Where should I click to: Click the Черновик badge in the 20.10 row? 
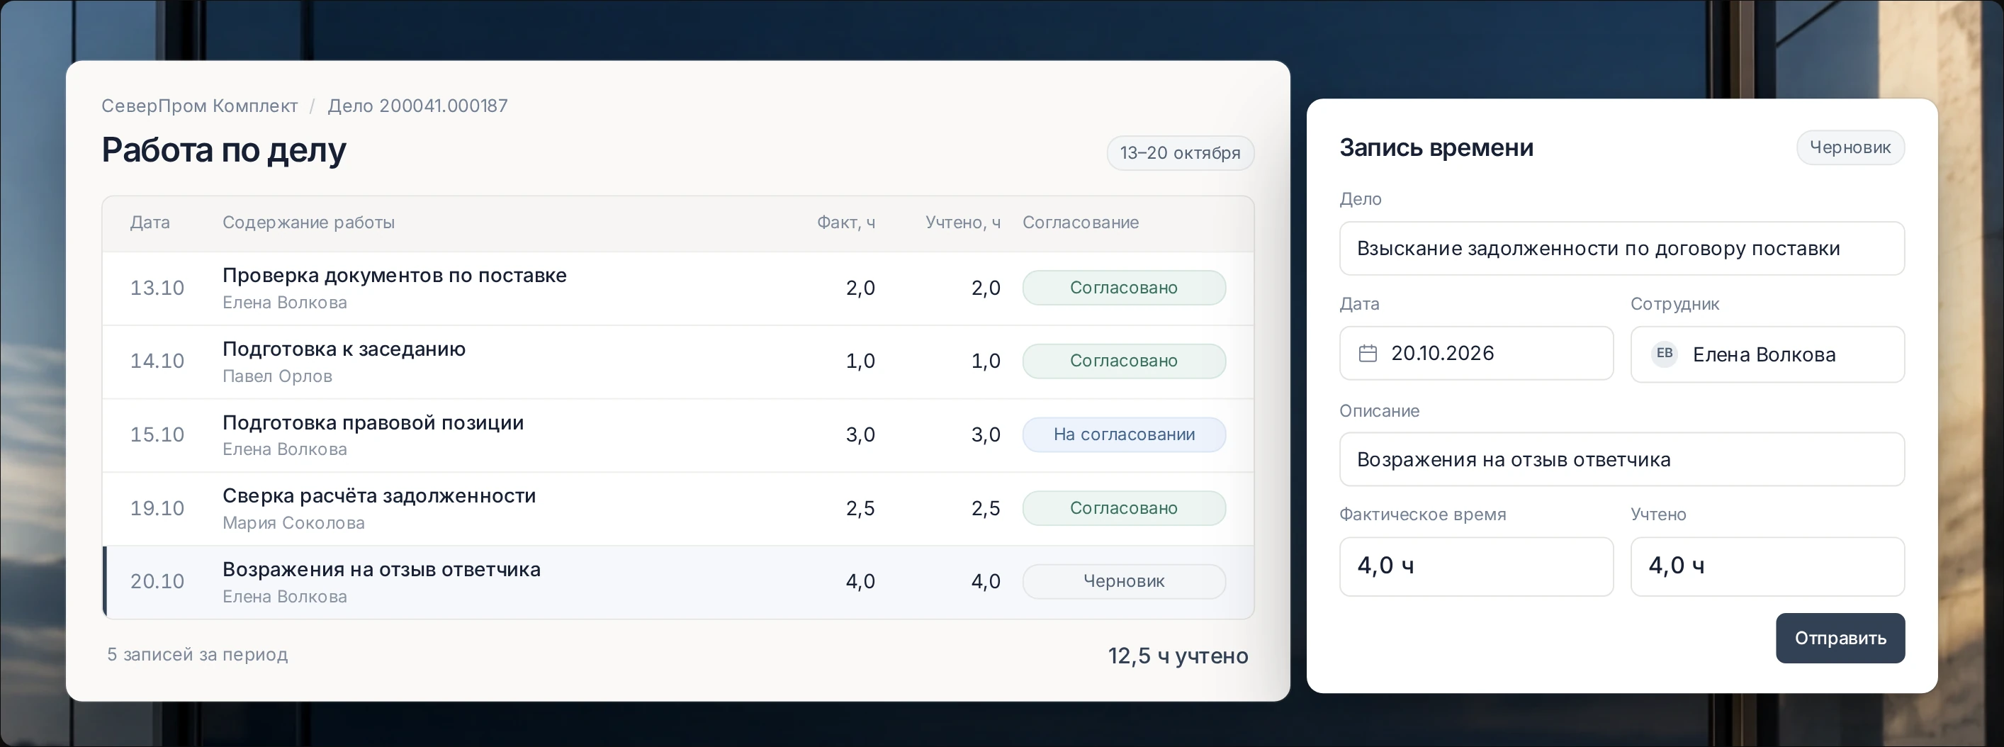(1124, 581)
